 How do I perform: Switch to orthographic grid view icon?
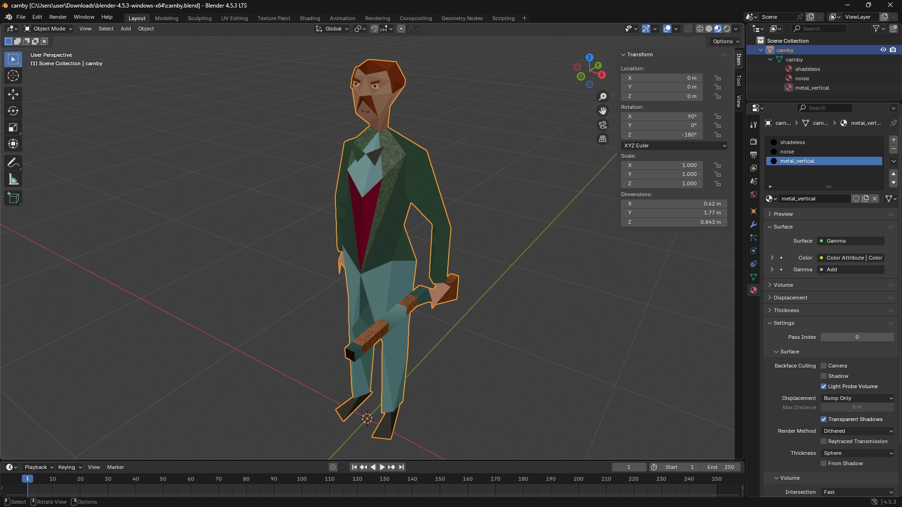click(603, 139)
